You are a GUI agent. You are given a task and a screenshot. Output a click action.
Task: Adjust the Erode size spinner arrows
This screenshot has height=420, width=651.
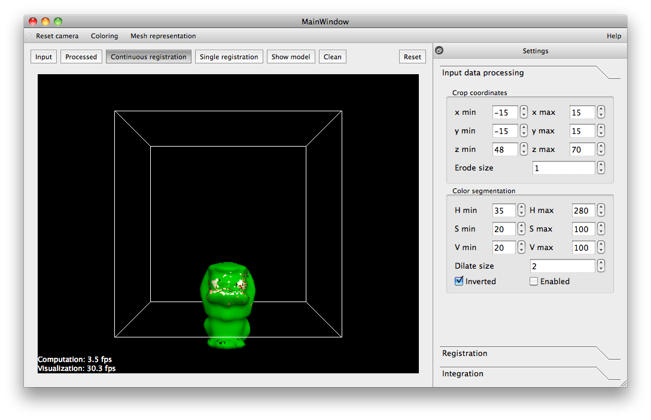[601, 168]
